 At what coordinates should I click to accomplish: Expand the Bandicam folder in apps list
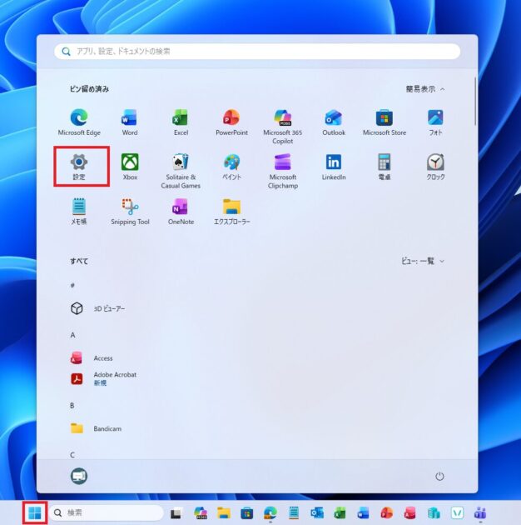97,428
